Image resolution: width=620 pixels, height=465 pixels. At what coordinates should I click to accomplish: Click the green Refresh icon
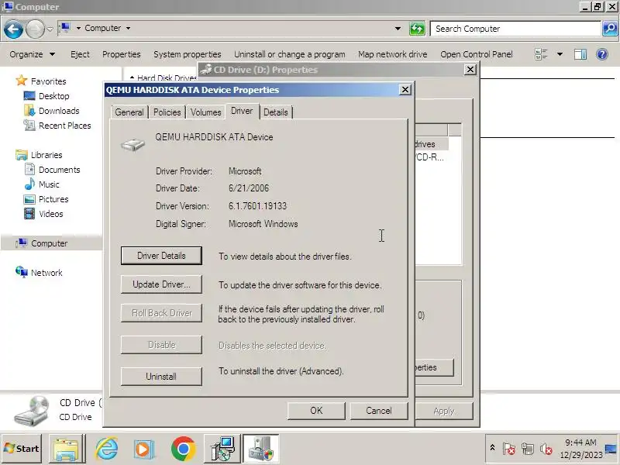[417, 29]
